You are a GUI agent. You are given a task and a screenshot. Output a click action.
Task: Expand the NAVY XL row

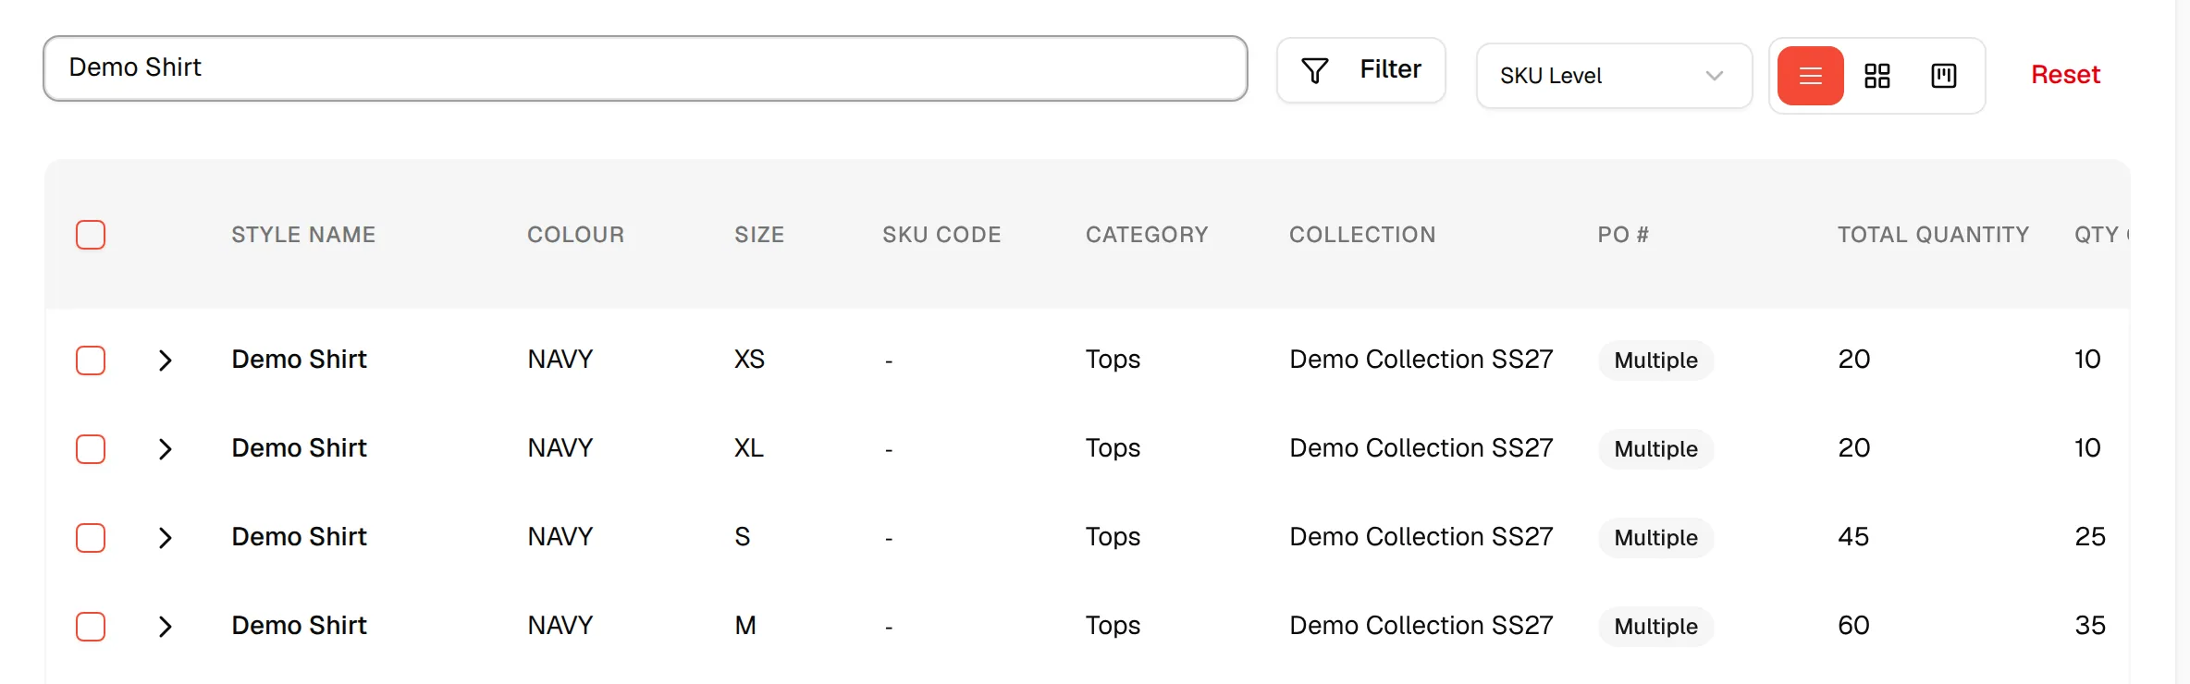(x=165, y=449)
